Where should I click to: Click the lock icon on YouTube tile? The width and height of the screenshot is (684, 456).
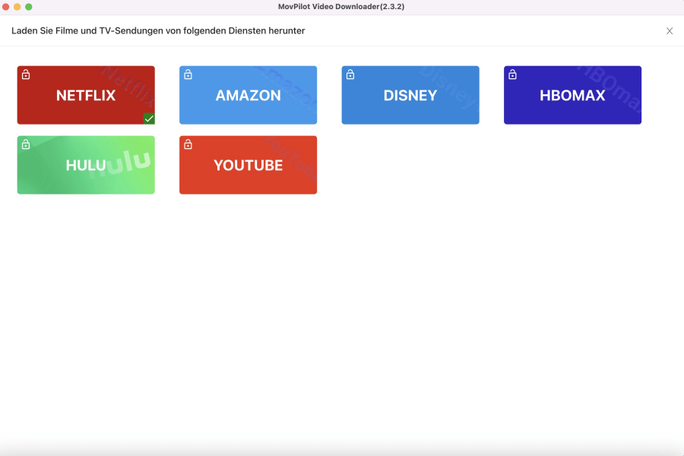pos(188,144)
